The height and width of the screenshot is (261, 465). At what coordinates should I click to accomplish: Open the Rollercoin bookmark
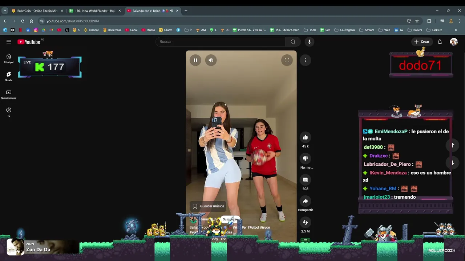click(x=112, y=30)
